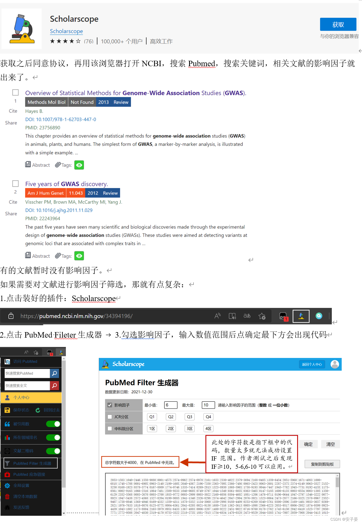Show the abstract for the Hayes B. article
Screen dimensions: 362x524
(38, 165)
